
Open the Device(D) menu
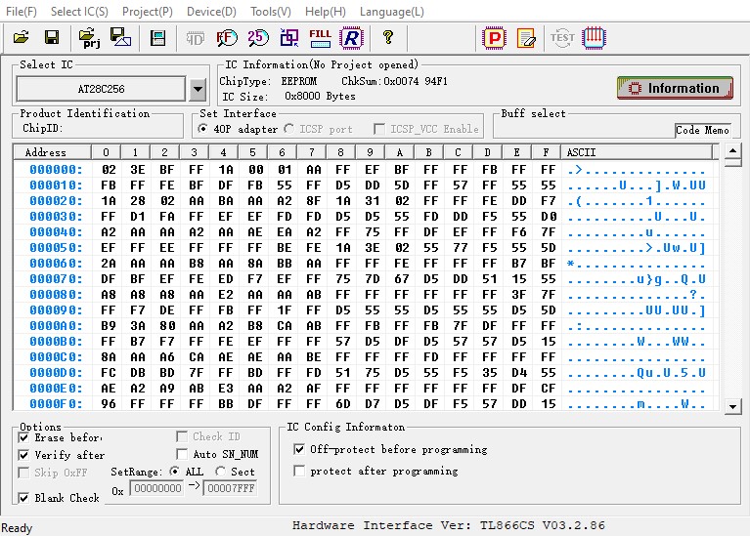tap(211, 12)
